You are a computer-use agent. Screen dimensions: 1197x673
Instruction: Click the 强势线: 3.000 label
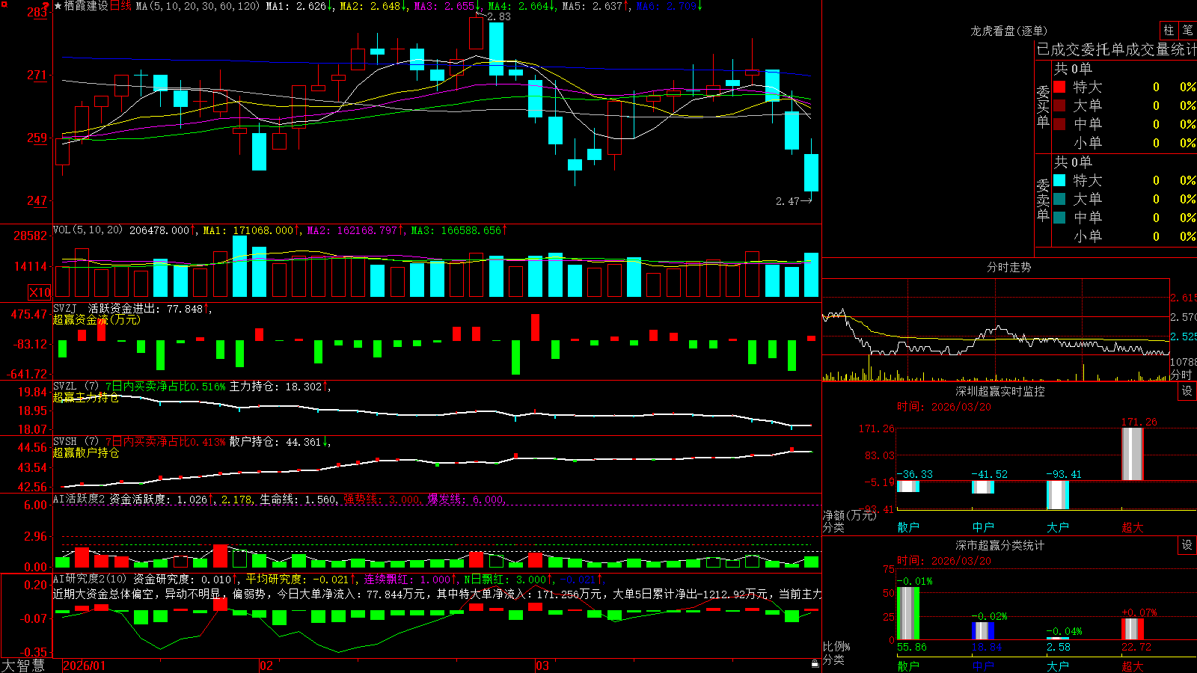coord(382,499)
